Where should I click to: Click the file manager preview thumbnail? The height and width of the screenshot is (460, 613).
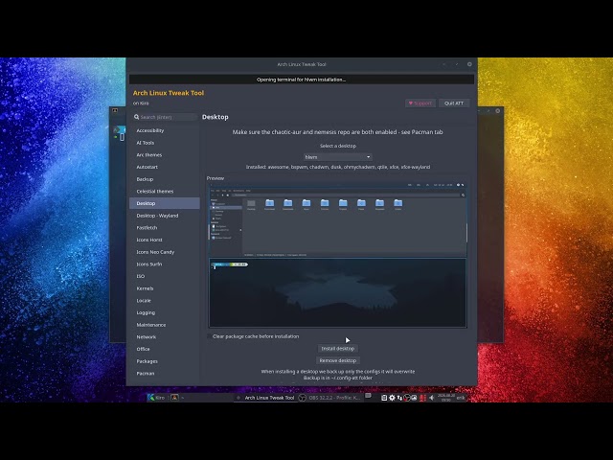[338, 219]
